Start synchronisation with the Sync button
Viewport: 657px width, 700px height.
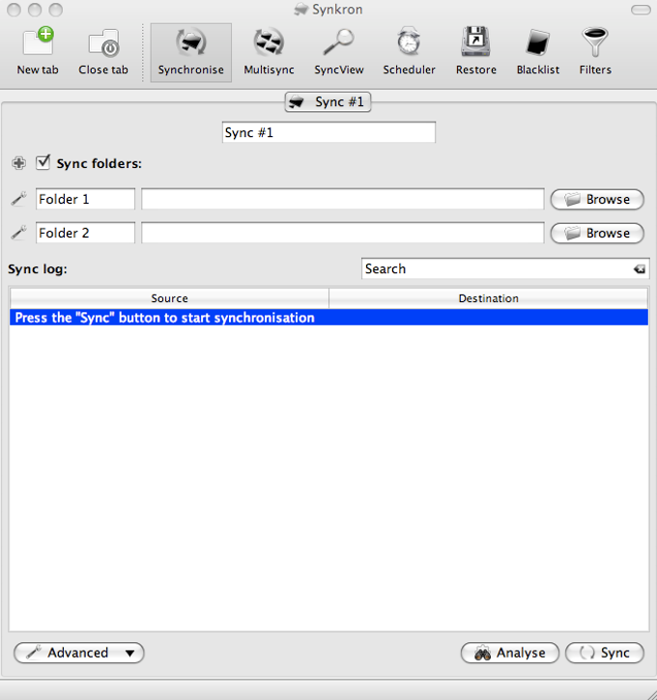pos(605,653)
